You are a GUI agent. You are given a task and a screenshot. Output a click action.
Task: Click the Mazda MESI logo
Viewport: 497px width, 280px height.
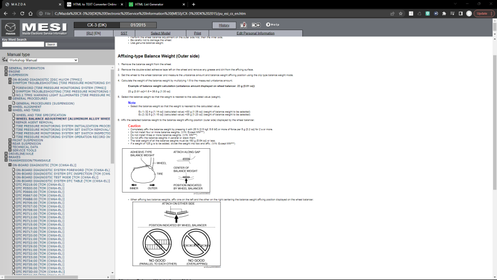[34, 28]
